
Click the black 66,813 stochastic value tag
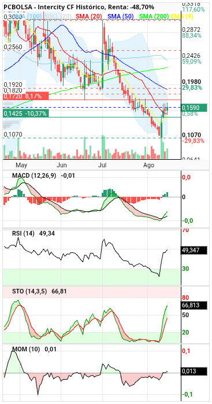click(x=194, y=306)
